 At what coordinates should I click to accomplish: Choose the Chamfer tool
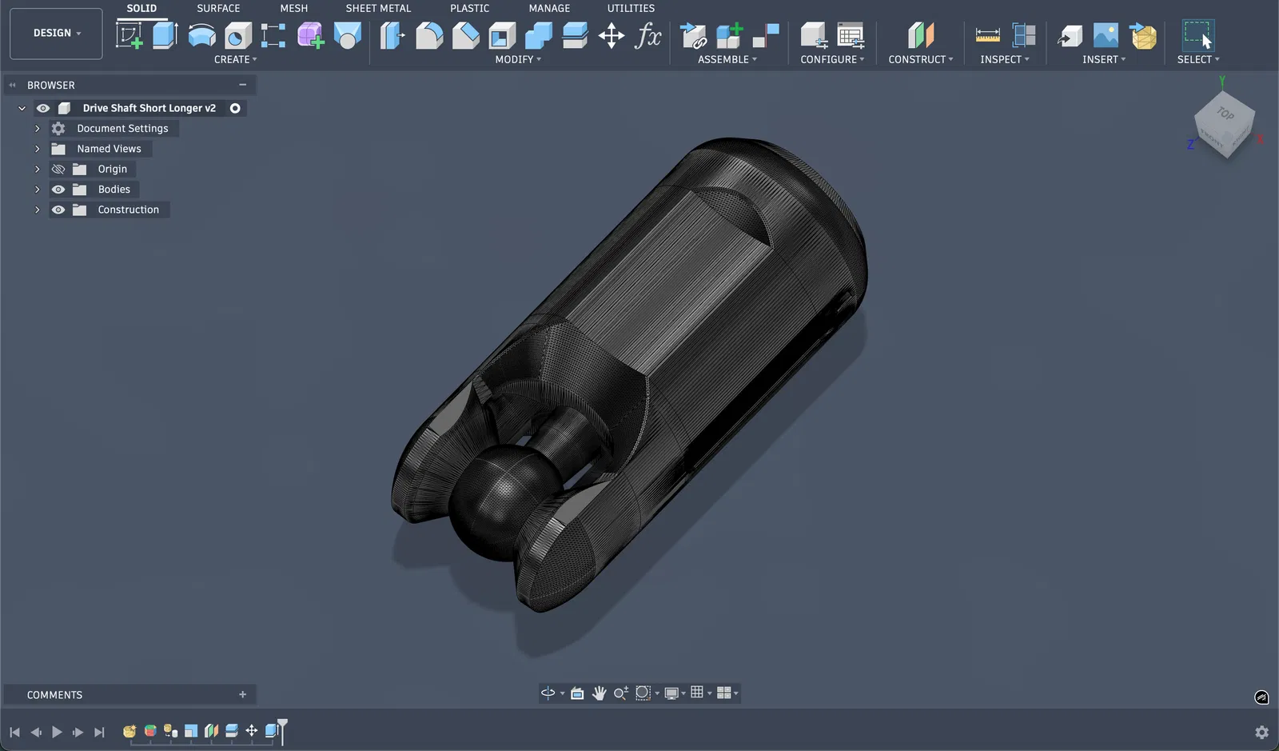pos(466,35)
